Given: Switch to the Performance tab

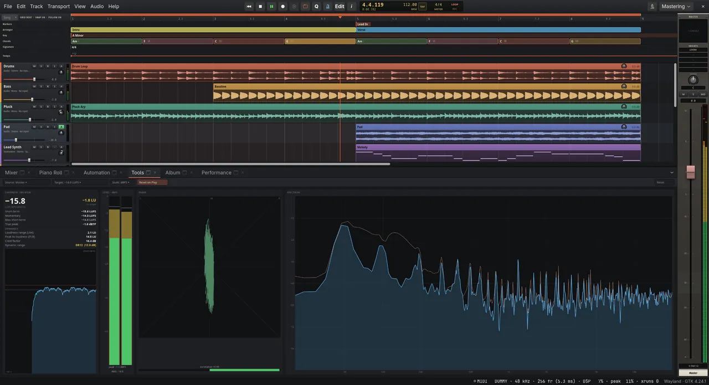Looking at the screenshot, I should [x=217, y=173].
